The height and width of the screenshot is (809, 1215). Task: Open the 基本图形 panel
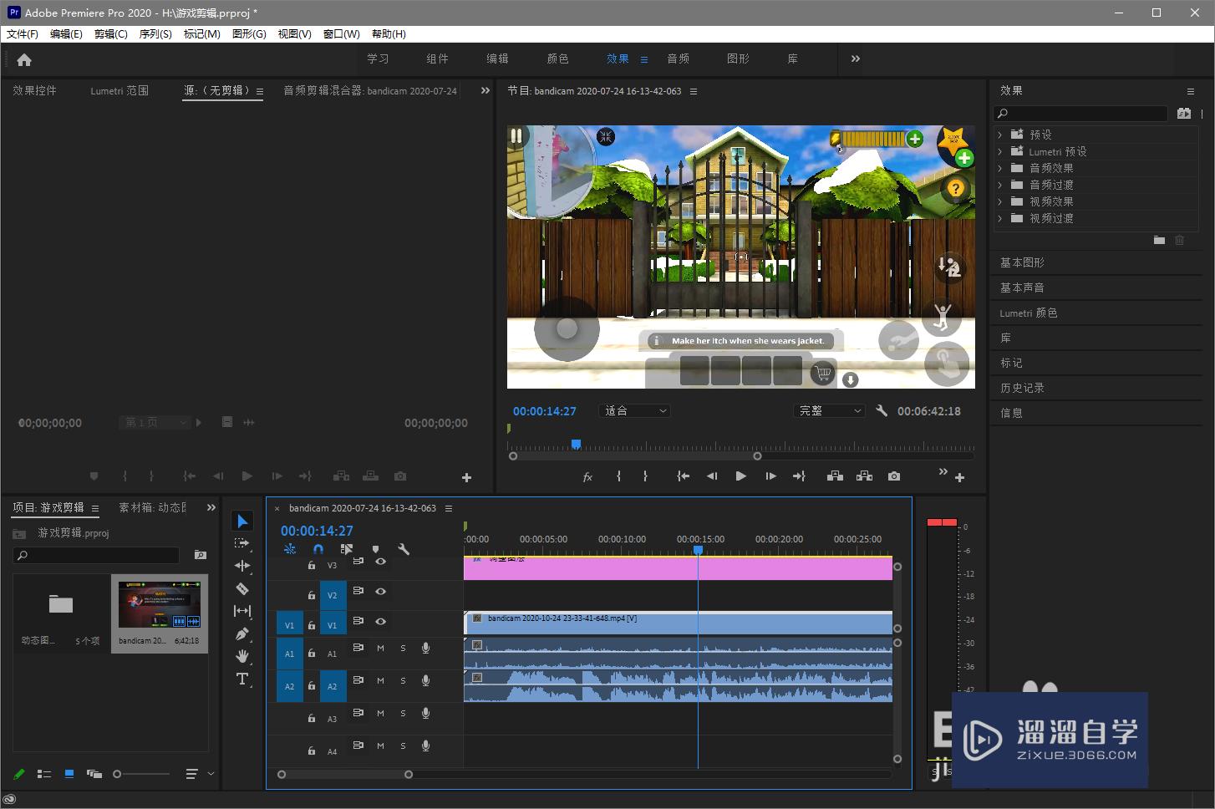tap(1022, 262)
